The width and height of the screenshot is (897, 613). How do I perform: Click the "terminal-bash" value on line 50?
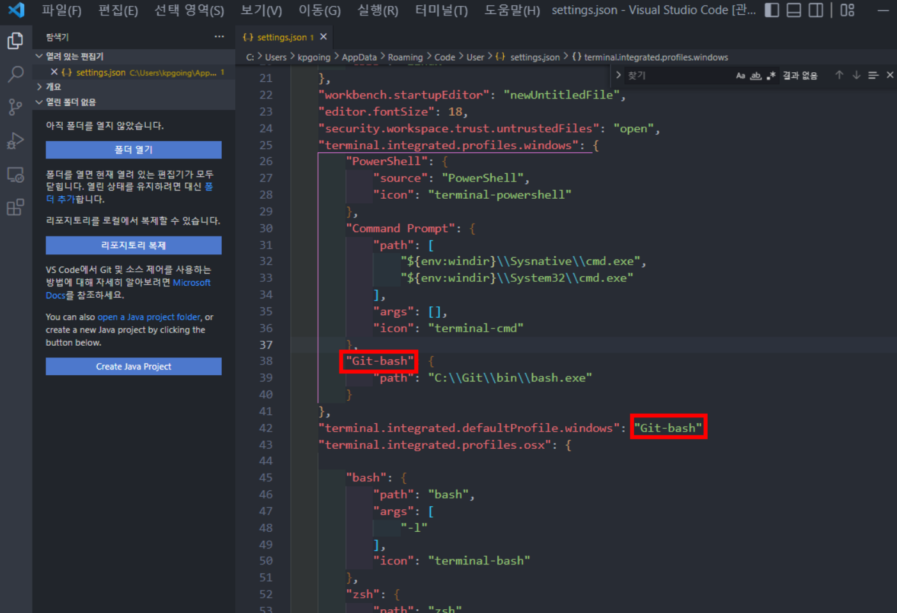[x=480, y=561]
